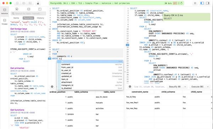
Task: Click line number 23 in left editor
Action: tap(50, 59)
